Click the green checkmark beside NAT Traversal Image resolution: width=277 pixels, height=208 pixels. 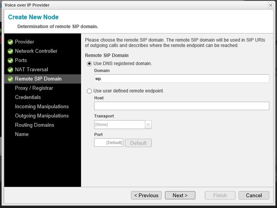pyautogui.click(x=10, y=70)
